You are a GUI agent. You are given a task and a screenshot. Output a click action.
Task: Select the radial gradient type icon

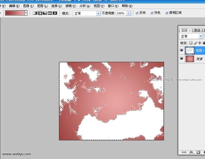[40, 13]
